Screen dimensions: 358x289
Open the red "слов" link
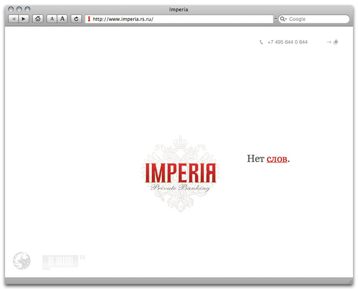pyautogui.click(x=276, y=159)
